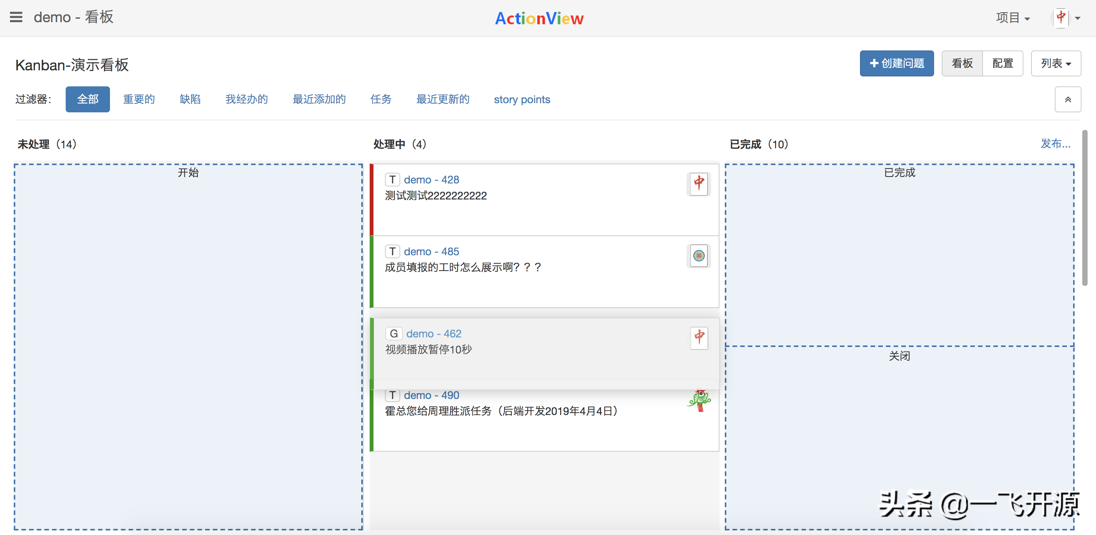Click the hamburger menu icon top-left
Viewport: 1096px width, 535px height.
point(16,17)
